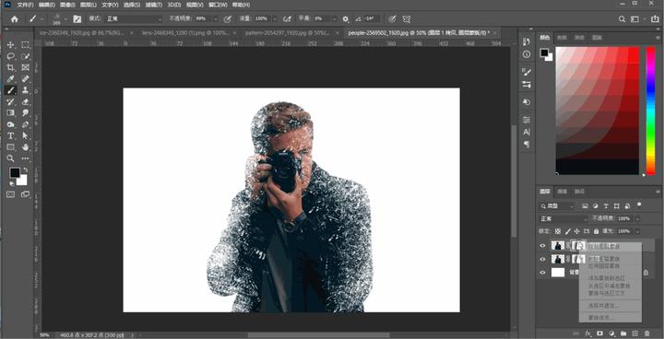This screenshot has width=664, height=339.
Task: Select the Frame tool
Action: pos(26,68)
